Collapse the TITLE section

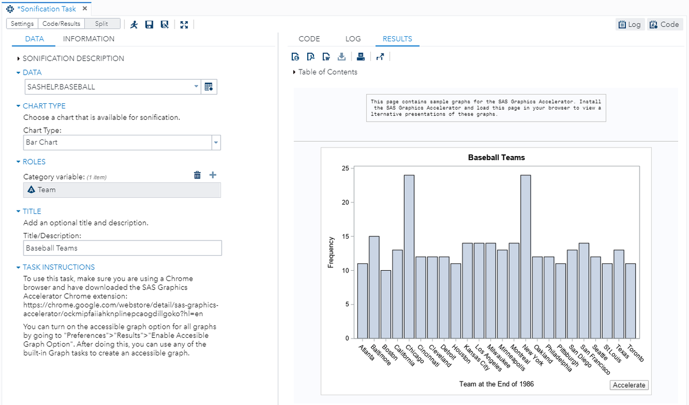(x=29, y=212)
